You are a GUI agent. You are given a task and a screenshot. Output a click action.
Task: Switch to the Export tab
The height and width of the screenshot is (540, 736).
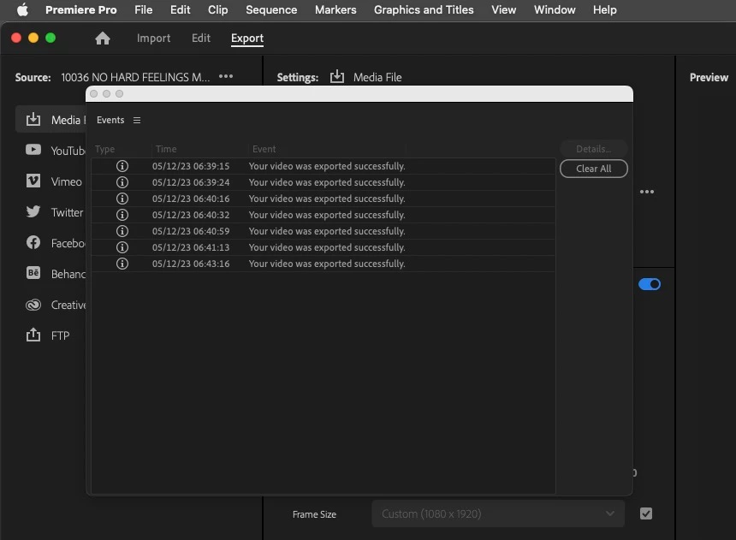pos(246,38)
